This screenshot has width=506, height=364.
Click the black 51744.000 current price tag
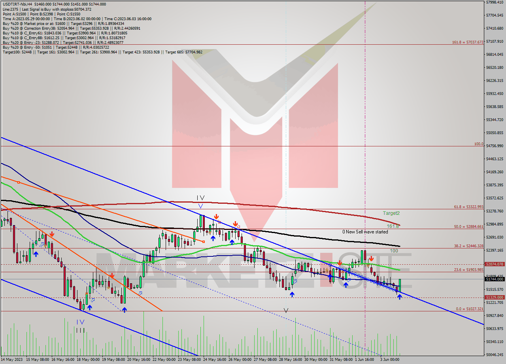click(495, 279)
